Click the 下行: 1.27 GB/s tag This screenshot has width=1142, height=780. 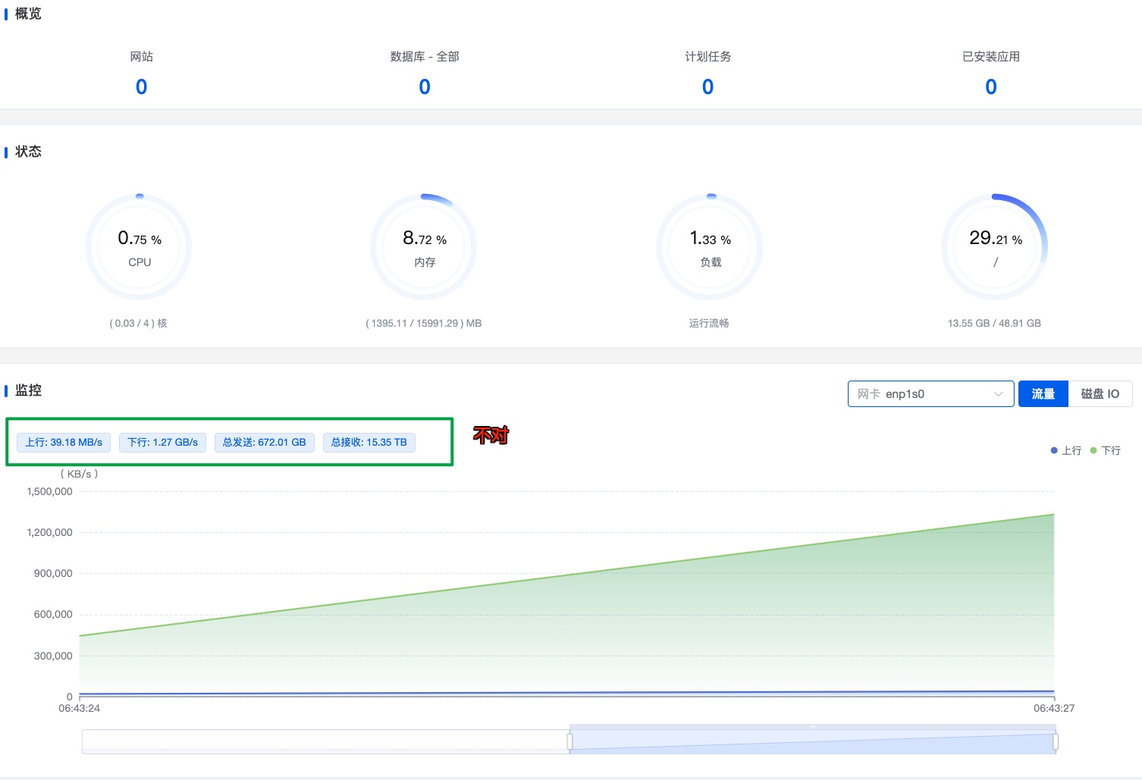[162, 443]
